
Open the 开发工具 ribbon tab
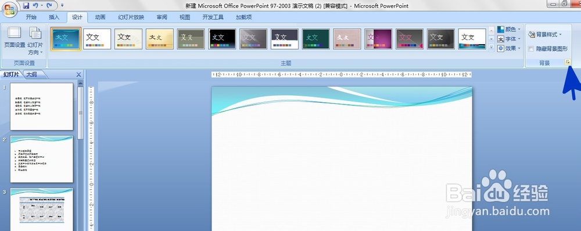click(213, 17)
